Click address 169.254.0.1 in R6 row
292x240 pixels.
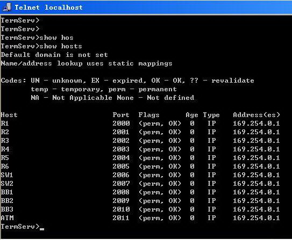point(257,166)
